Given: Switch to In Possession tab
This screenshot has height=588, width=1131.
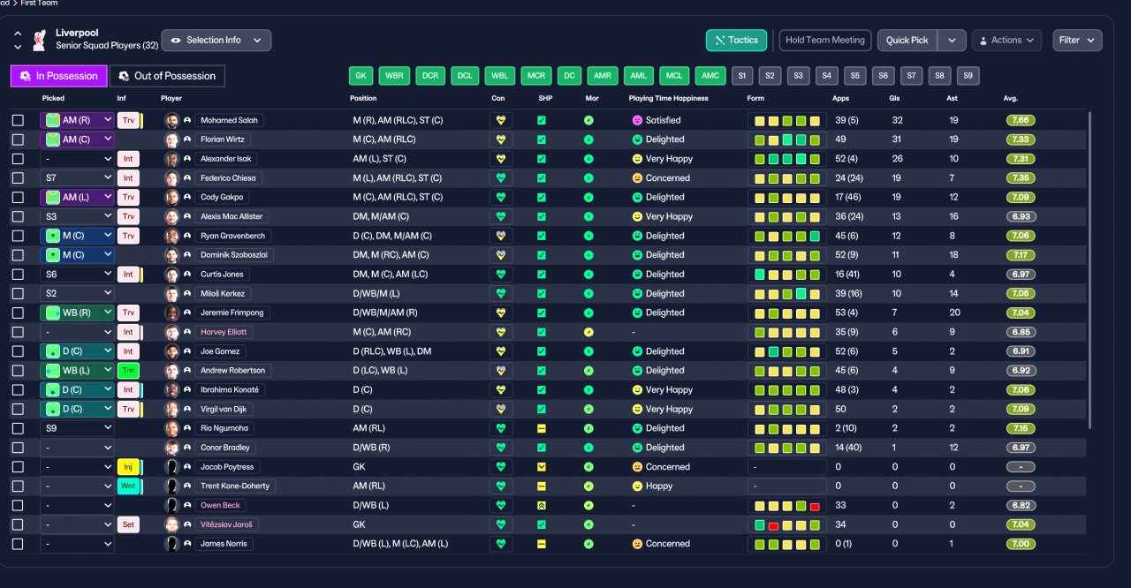Looking at the screenshot, I should pos(58,76).
